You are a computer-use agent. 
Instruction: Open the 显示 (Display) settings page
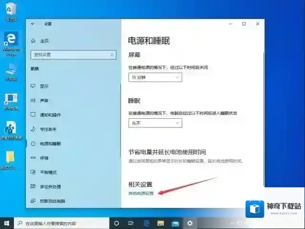tap(44, 86)
